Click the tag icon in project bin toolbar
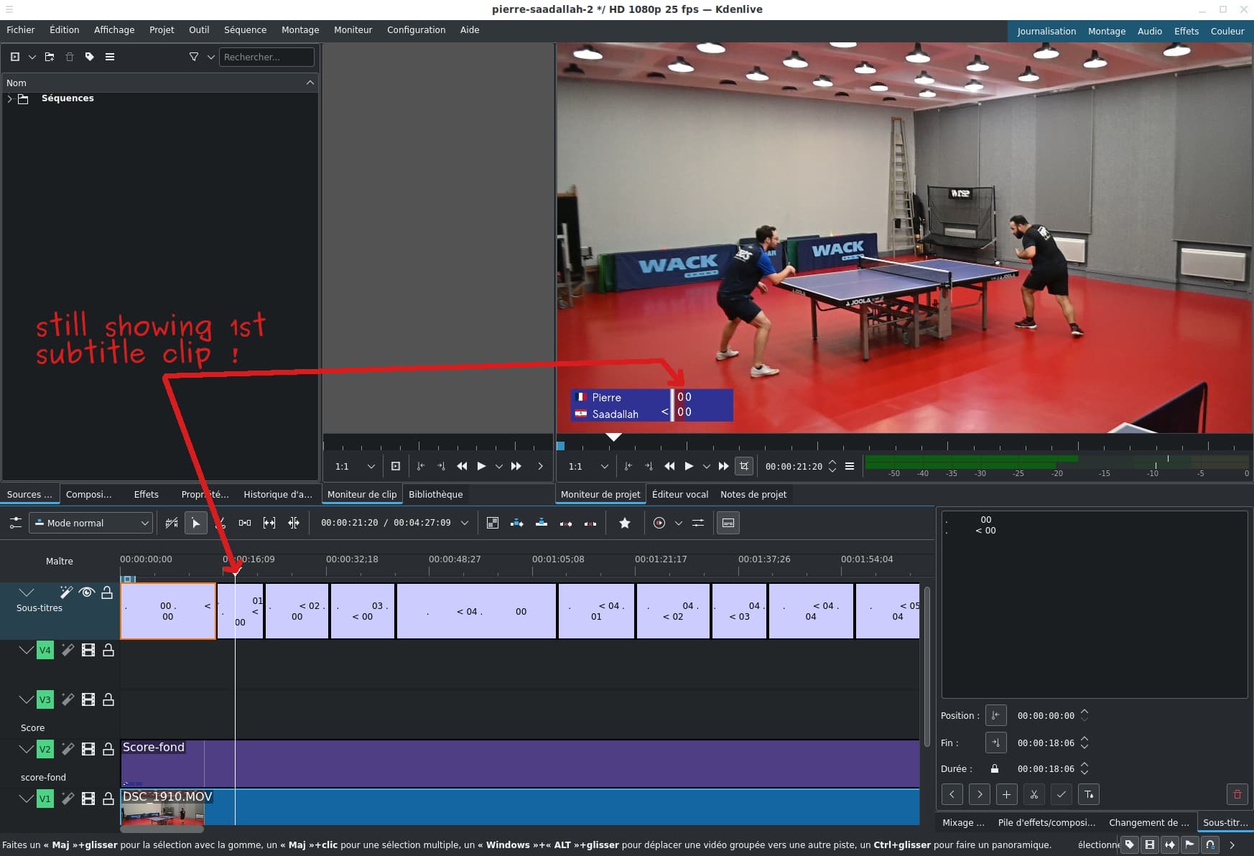The height and width of the screenshot is (856, 1254). click(90, 57)
